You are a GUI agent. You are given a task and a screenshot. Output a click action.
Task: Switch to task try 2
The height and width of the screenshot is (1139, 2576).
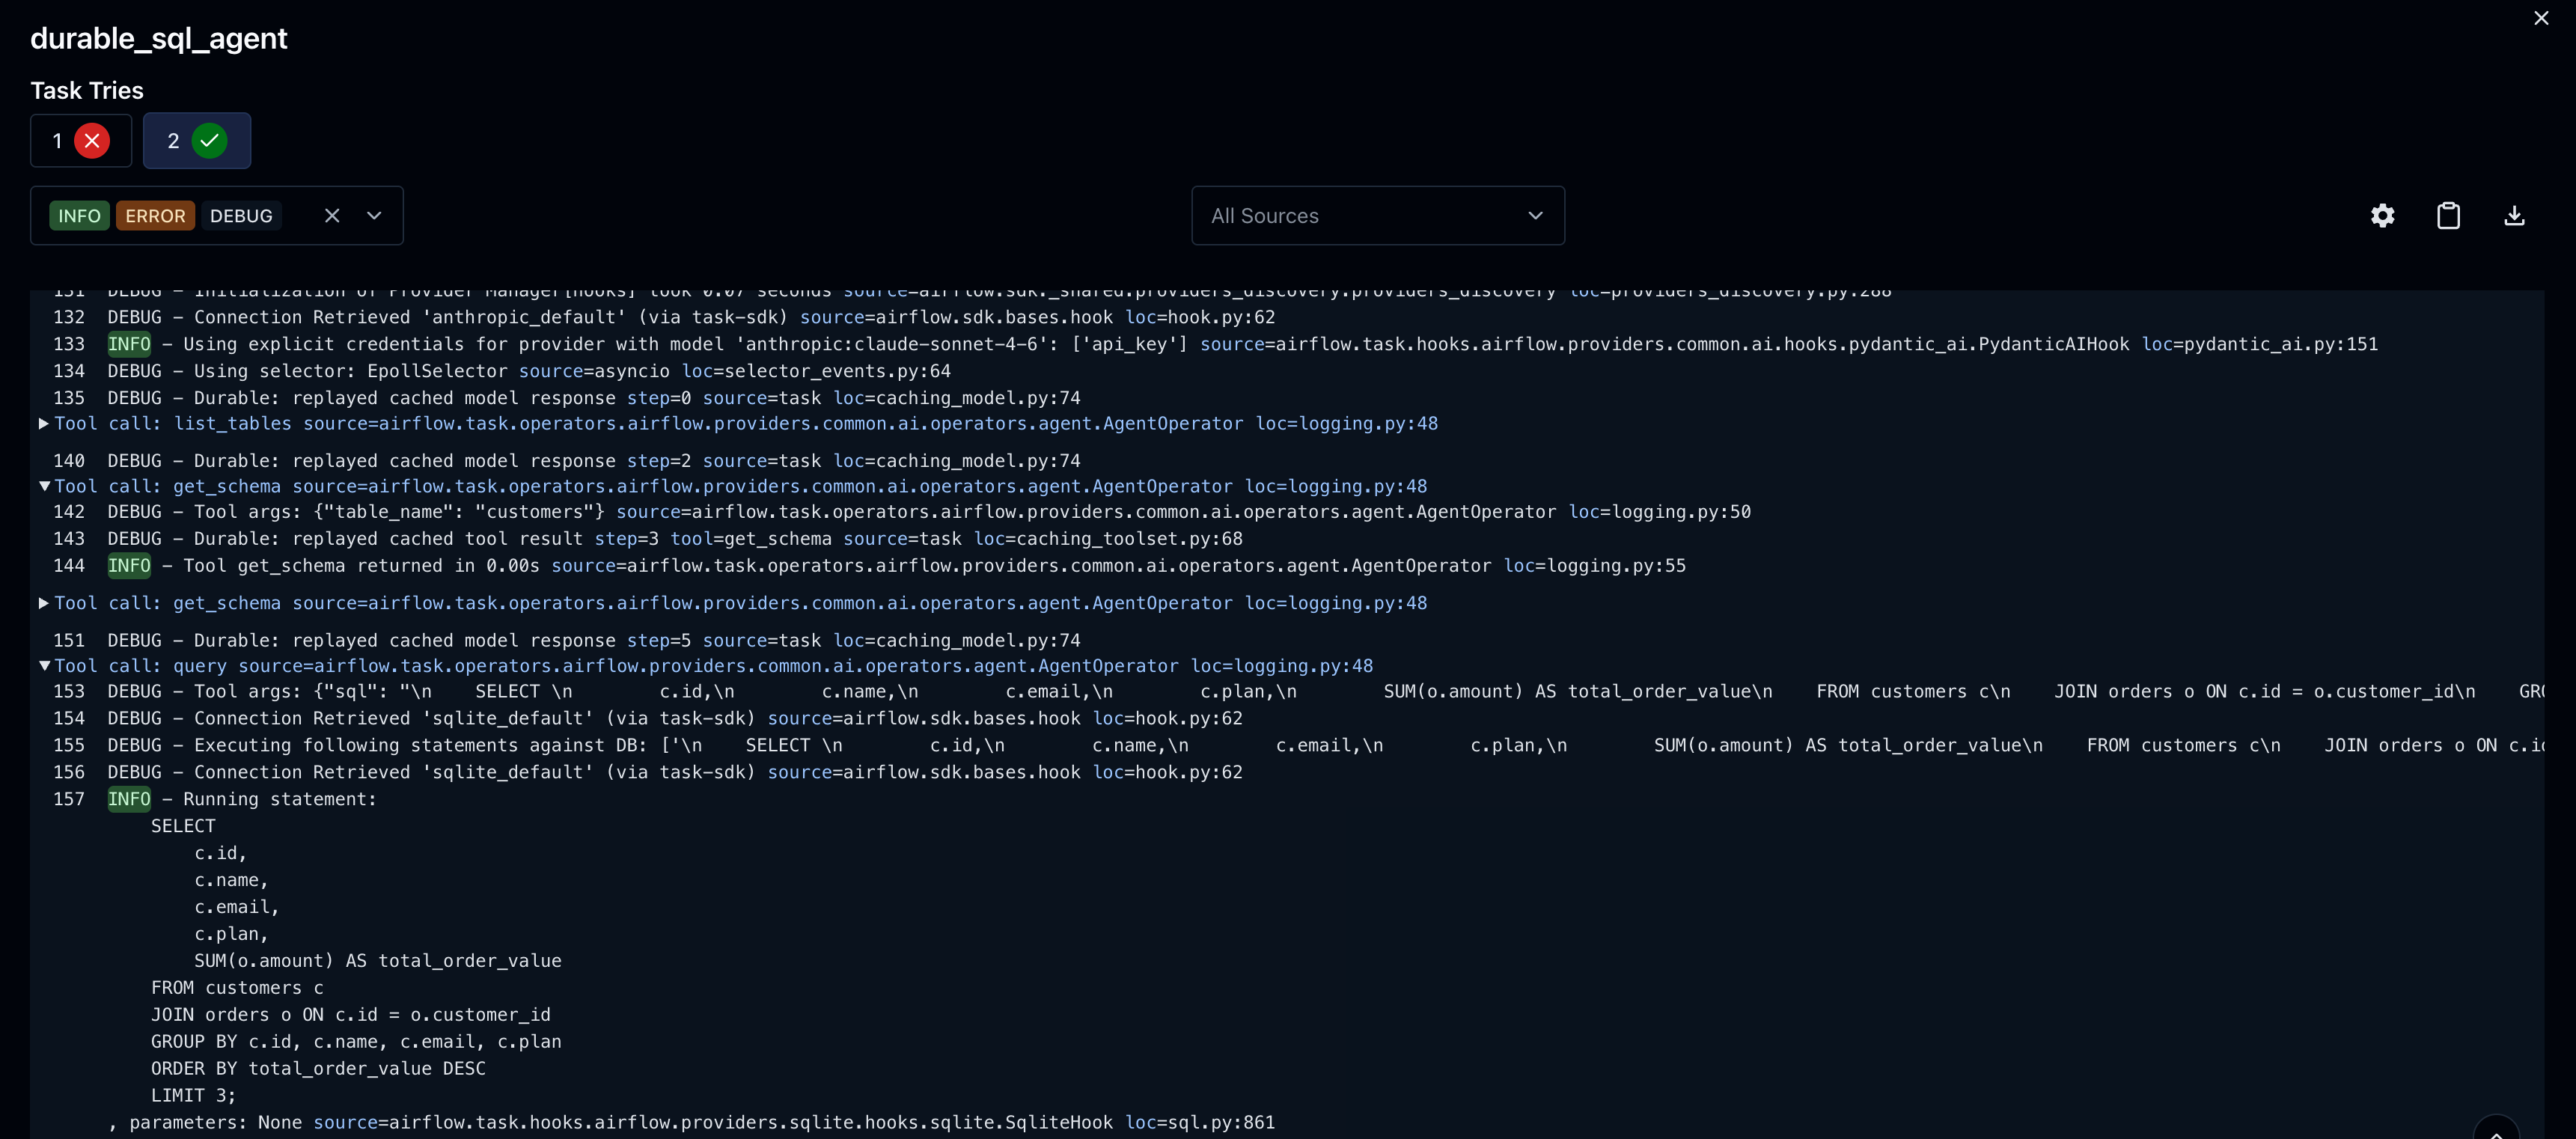(196, 140)
